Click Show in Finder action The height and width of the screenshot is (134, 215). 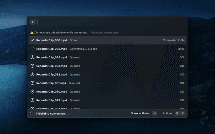click(140, 113)
